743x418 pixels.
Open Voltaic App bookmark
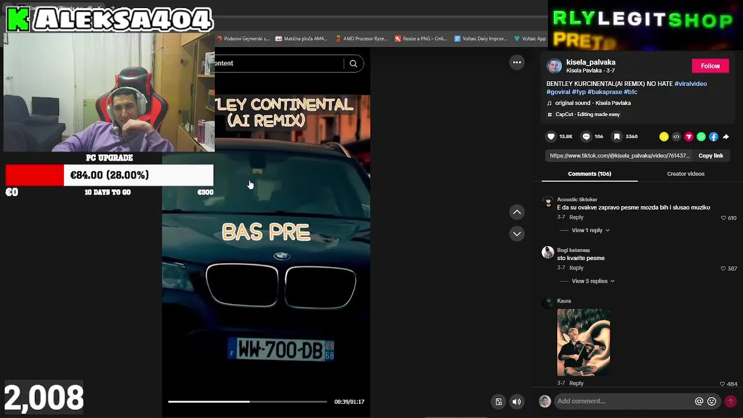[530, 39]
